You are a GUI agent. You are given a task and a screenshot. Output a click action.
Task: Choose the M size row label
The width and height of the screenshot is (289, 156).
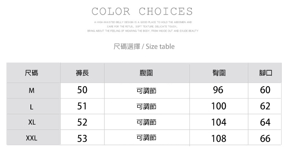pos(32,91)
